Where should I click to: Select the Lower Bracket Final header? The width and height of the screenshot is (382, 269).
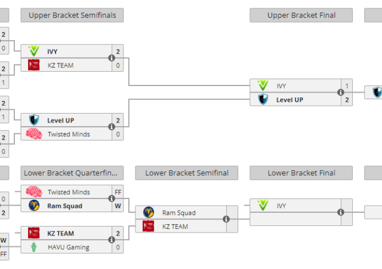pyautogui.click(x=301, y=173)
